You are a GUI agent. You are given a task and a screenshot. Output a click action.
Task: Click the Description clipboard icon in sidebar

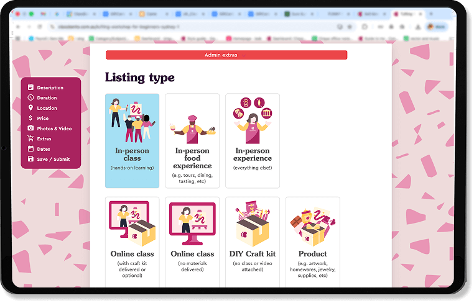(30, 88)
